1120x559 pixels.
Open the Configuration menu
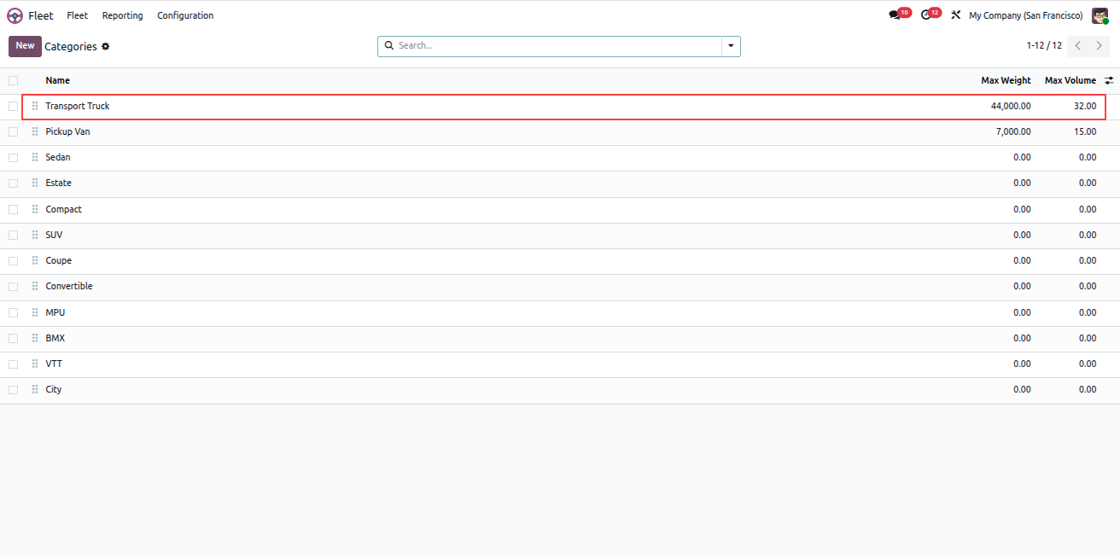pyautogui.click(x=185, y=15)
